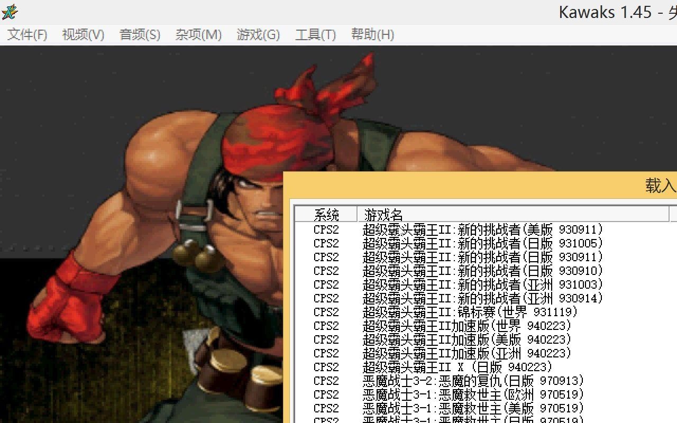Viewport: 677px width, 423px height.
Task: Open the 视频(V) menu
Action: (x=83, y=35)
